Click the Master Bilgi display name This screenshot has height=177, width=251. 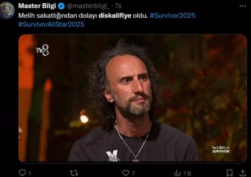click(37, 6)
